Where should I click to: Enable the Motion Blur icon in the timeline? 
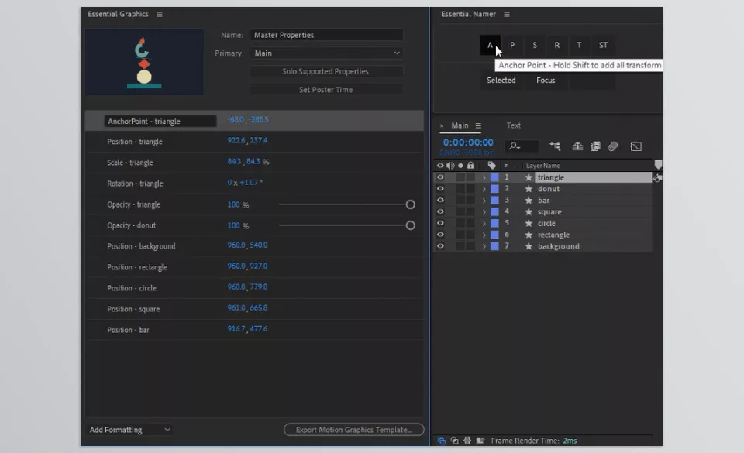[613, 146]
